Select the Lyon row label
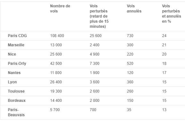Screen dimensions: 185x121 (12, 82)
